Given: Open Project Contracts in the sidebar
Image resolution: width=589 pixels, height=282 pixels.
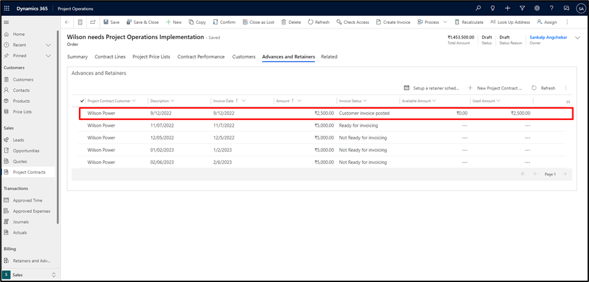Looking at the screenshot, I should (29, 172).
